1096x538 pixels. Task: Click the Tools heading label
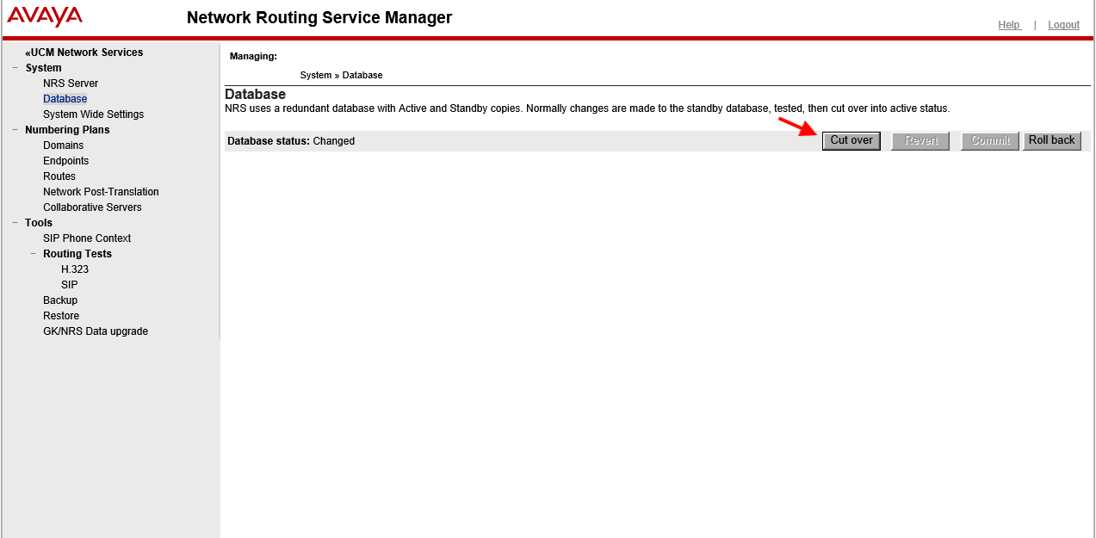(39, 223)
